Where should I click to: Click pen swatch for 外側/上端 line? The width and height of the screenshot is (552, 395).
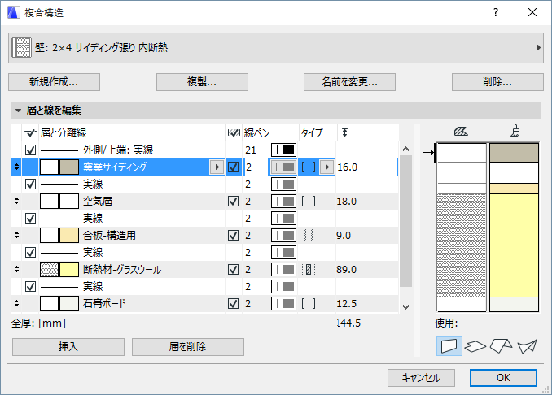point(283,150)
